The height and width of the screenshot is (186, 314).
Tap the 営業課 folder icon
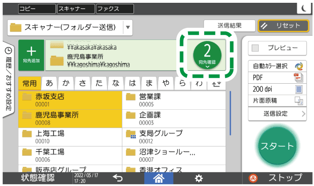[131, 97]
